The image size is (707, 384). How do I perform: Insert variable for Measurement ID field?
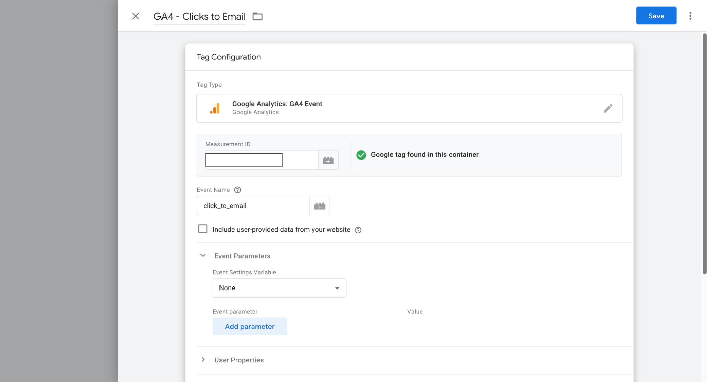328,160
